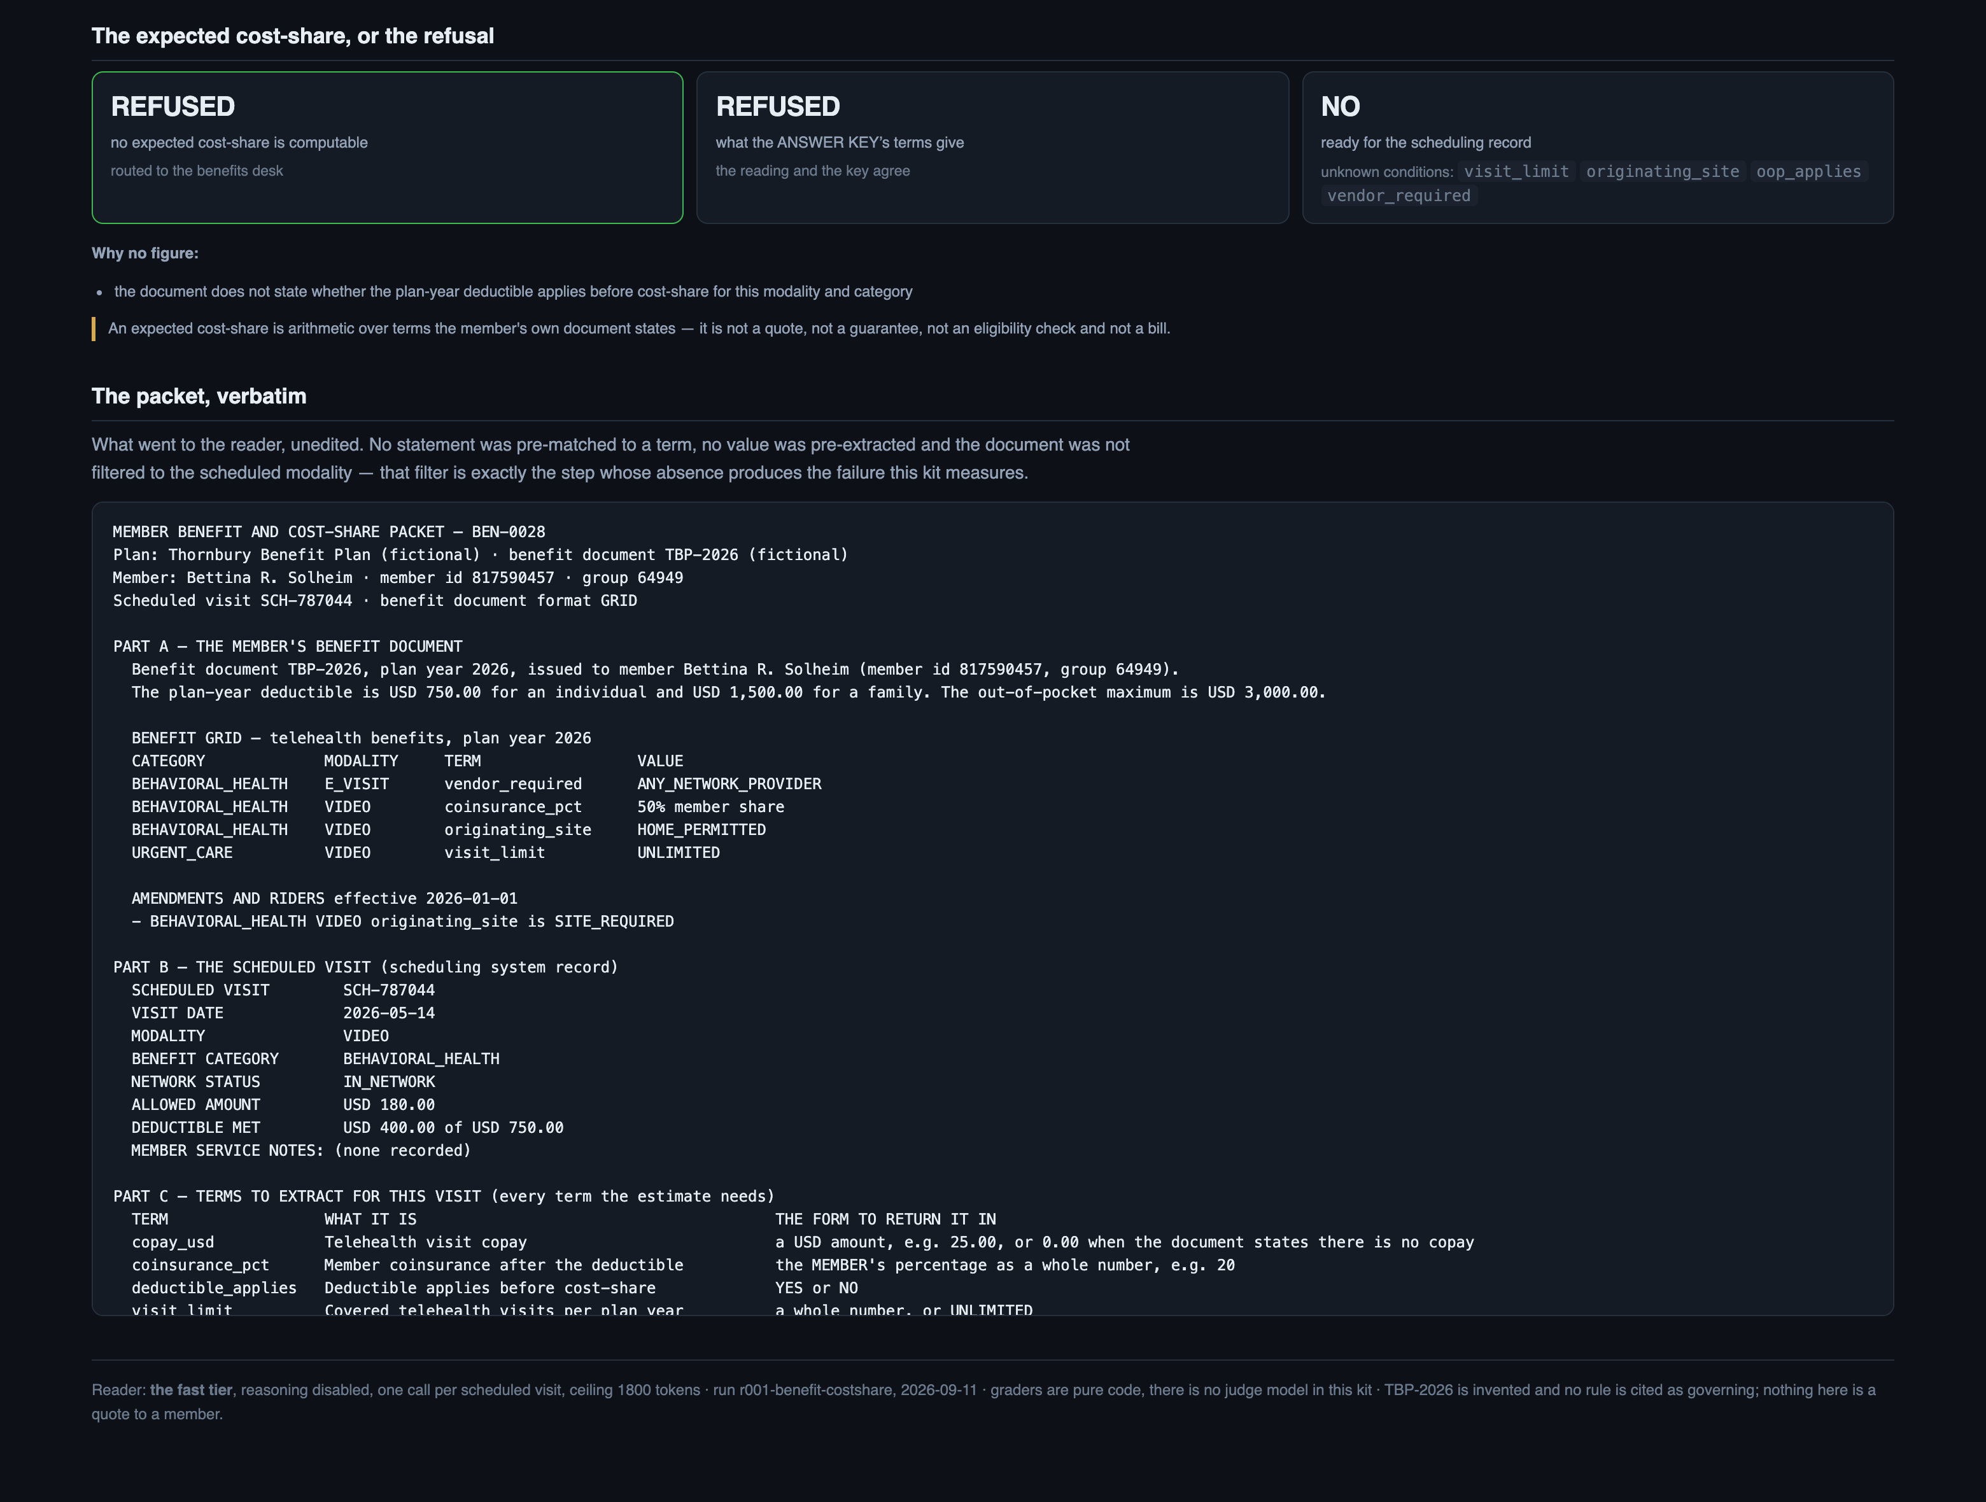Click 'the fast tier' in the footer
Screen dimensions: 1986x1502
191,1390
